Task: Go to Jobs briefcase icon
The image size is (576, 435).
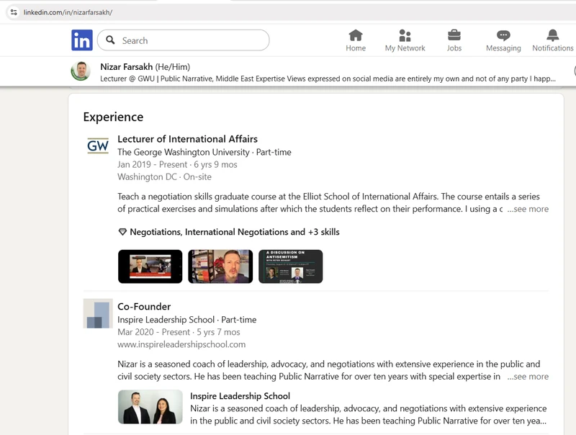Action: click(x=454, y=36)
